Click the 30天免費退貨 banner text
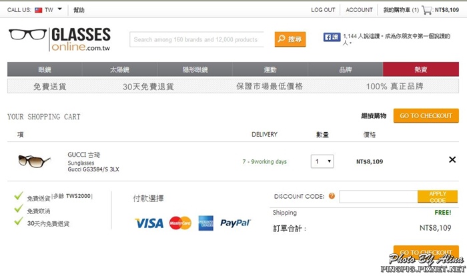This screenshot has width=467, height=276. [148, 87]
